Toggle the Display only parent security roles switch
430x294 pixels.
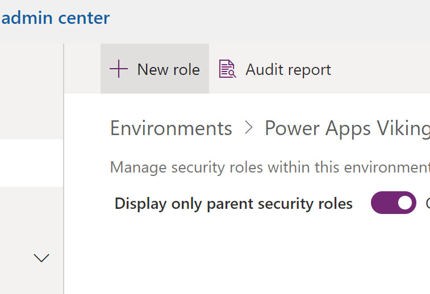(393, 203)
